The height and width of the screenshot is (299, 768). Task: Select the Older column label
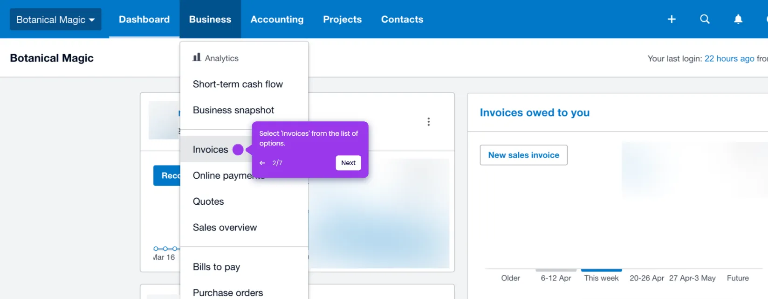[510, 278]
